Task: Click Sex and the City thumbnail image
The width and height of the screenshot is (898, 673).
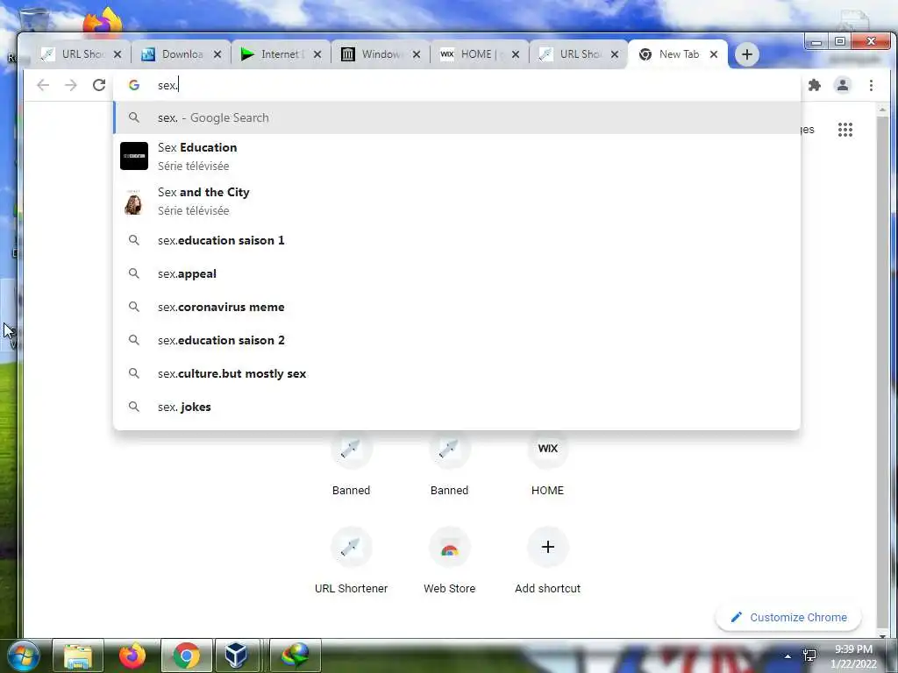Action: [134, 201]
